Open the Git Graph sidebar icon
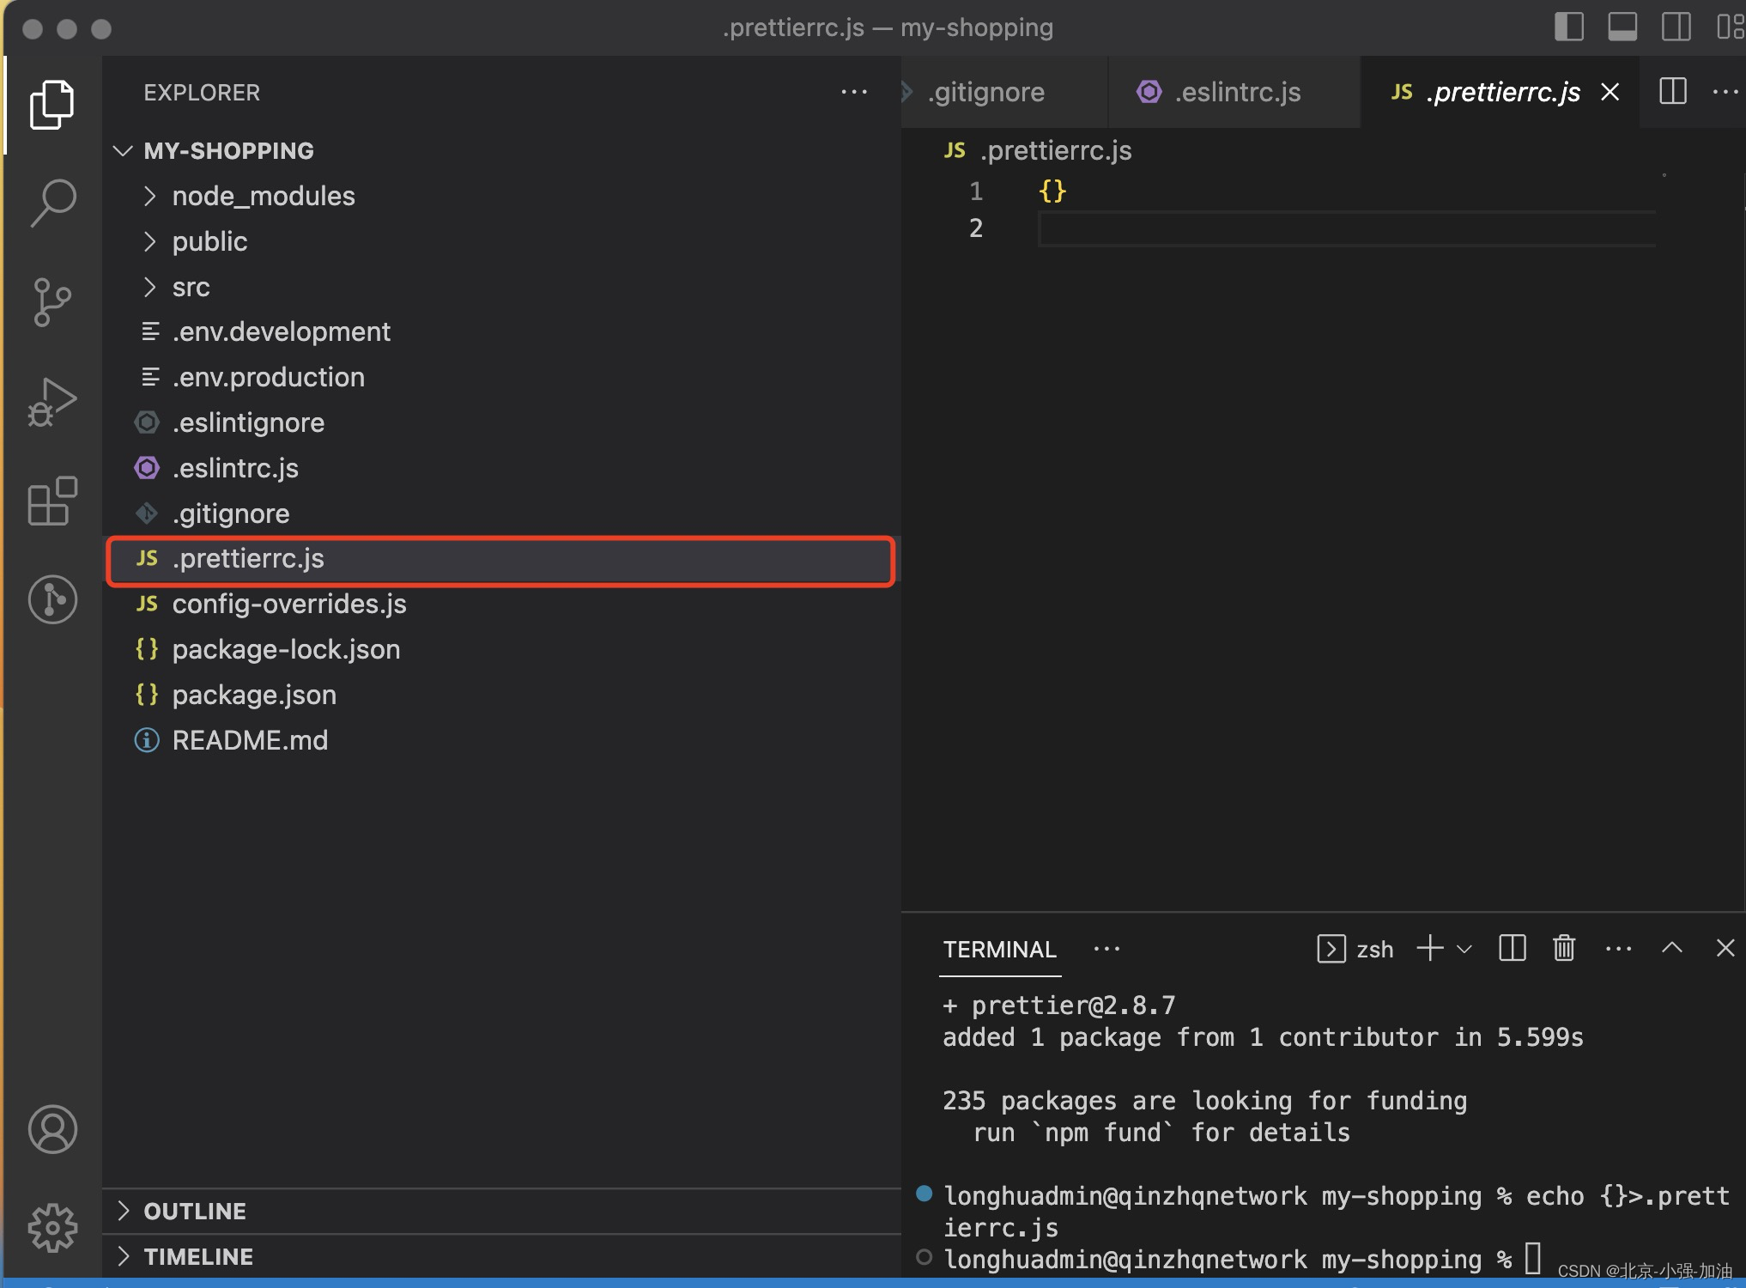Viewport: 1746px width, 1288px height. (52, 599)
